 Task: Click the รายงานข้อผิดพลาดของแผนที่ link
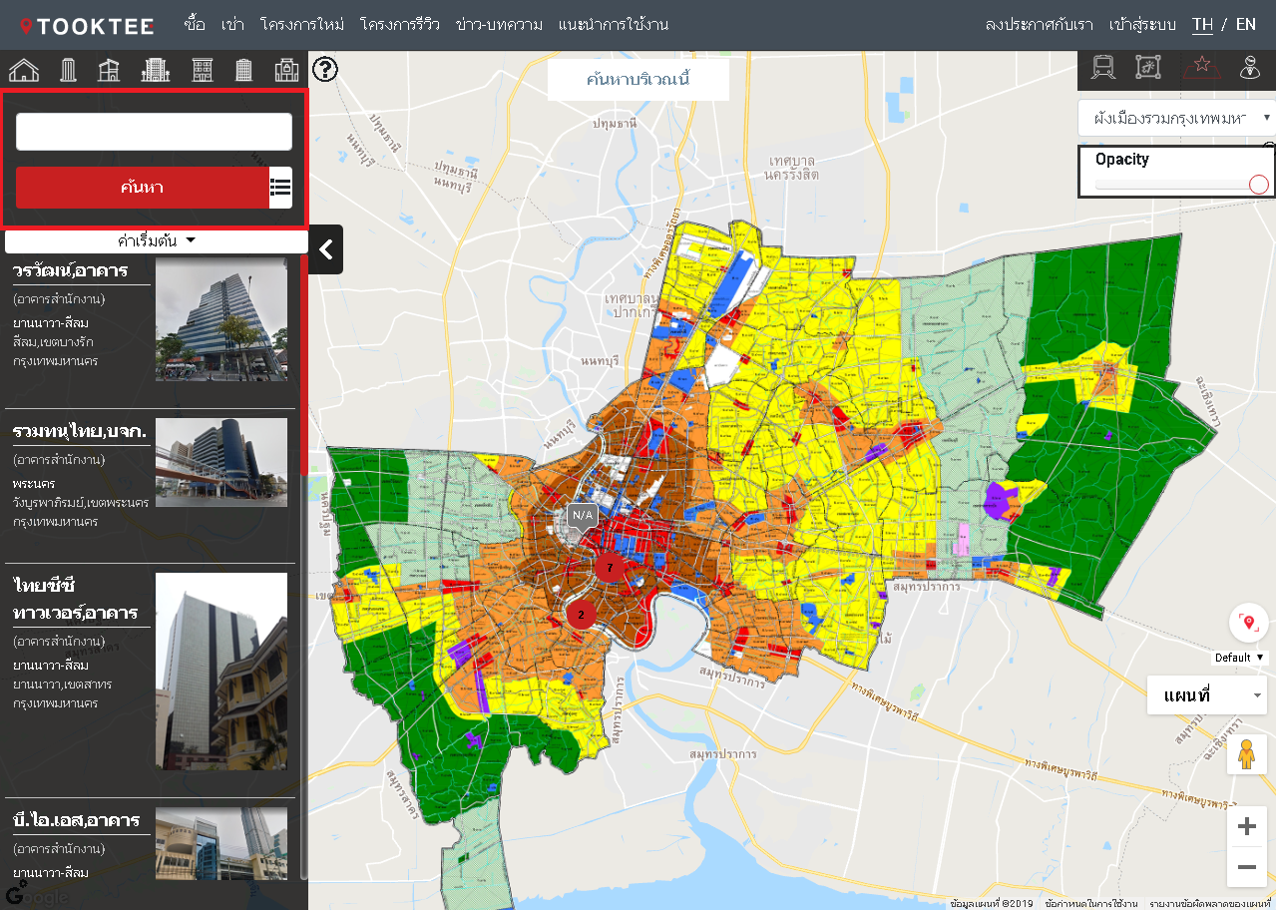click(1210, 903)
